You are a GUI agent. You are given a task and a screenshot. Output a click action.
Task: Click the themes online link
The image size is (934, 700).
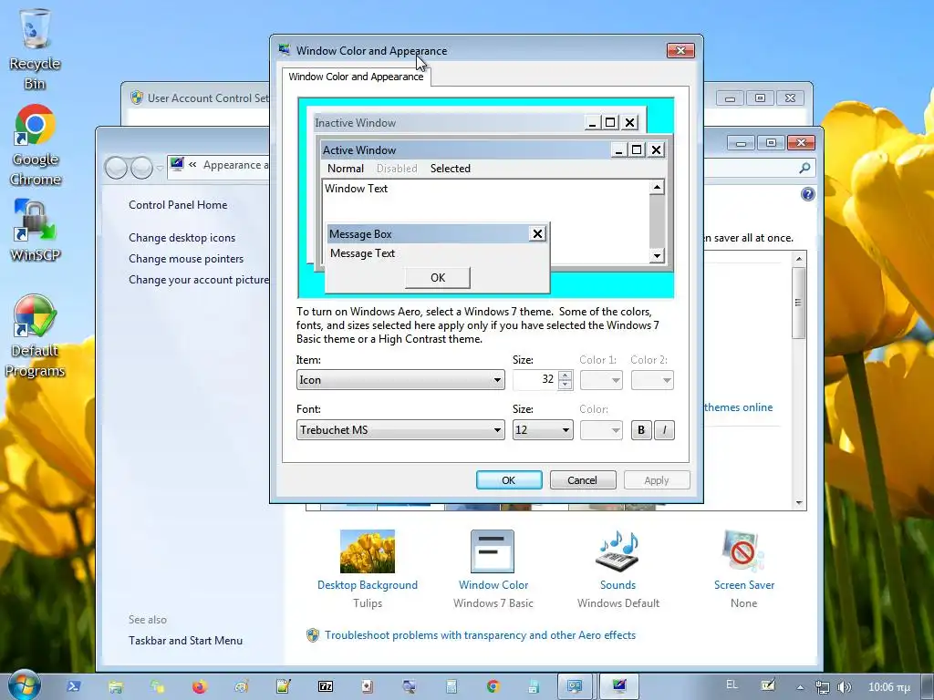click(738, 407)
